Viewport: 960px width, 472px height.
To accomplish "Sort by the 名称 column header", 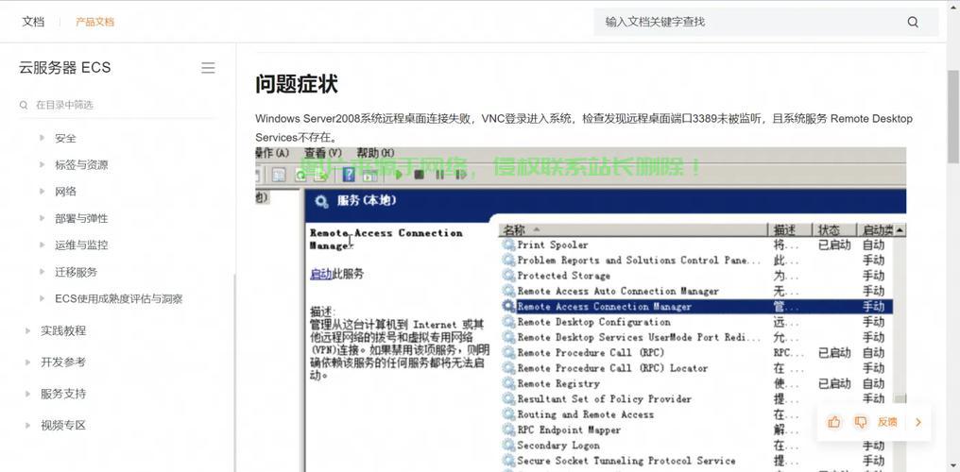I will 634,230.
